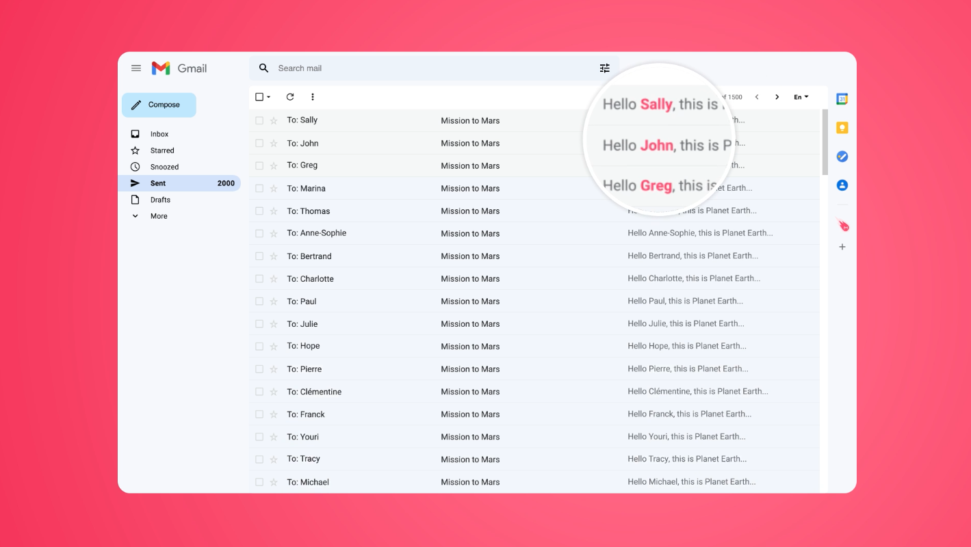Star the email To: Paul
971x547 pixels.
click(274, 301)
